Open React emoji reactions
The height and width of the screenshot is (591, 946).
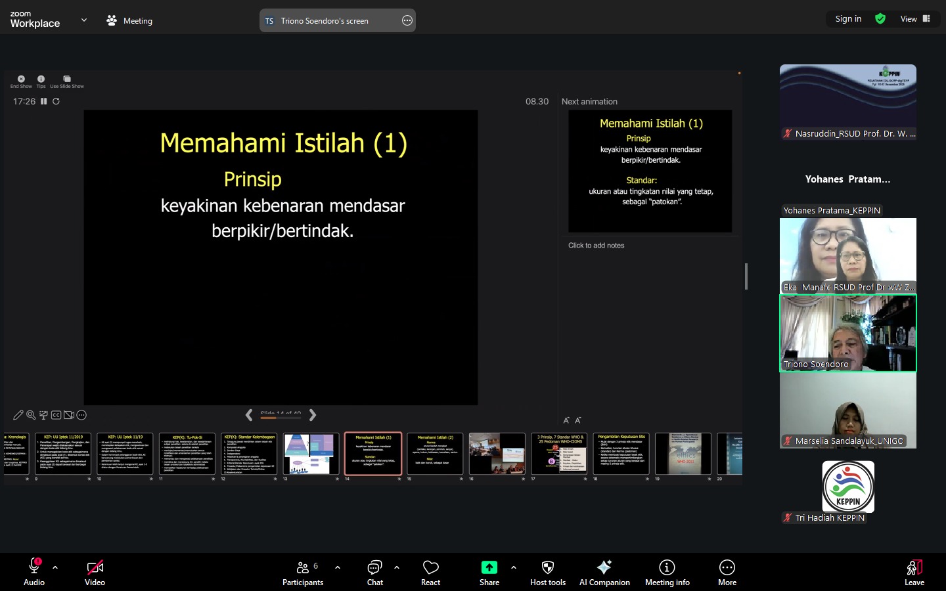(x=430, y=572)
